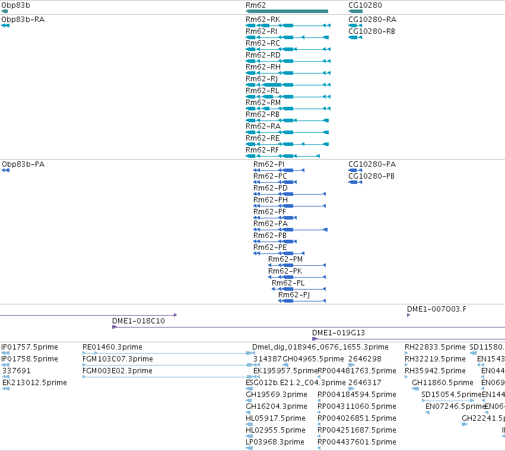Screen dimensions: 505x451
Task: Select the Rm62-PC protein label
Action: click(270, 176)
